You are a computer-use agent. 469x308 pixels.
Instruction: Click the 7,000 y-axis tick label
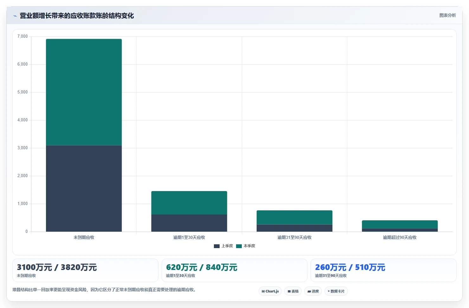click(x=22, y=36)
